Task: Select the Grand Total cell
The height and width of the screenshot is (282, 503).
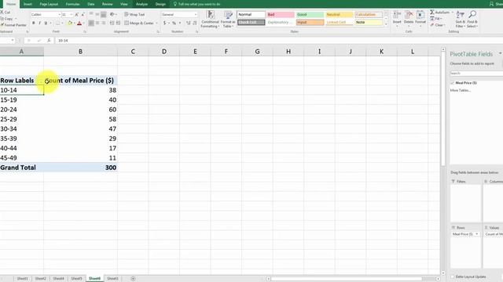Action: (22, 168)
